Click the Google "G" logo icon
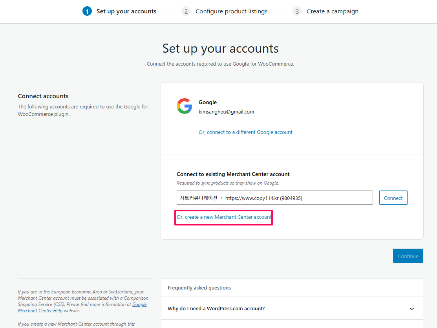The width and height of the screenshot is (437, 328). coord(185,106)
